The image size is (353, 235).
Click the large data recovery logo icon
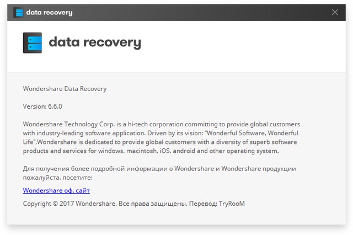pyautogui.click(x=33, y=42)
